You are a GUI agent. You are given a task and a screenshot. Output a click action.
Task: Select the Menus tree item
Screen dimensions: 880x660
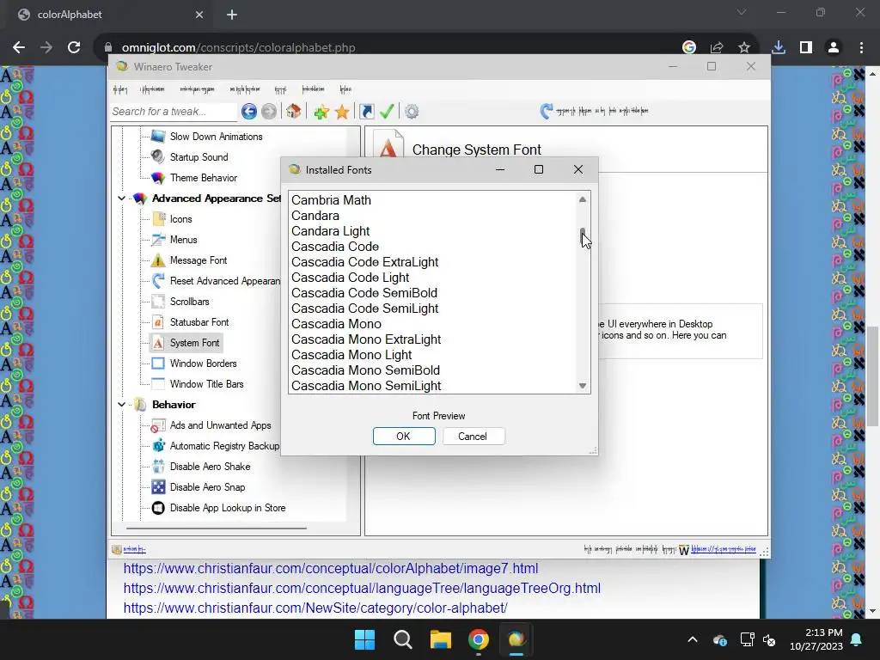pyautogui.click(x=184, y=240)
